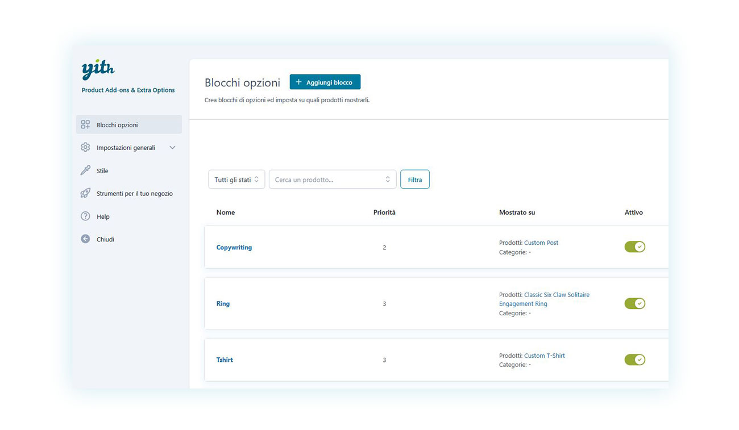Click Product Add-ons & Extra Options title
Screen dimensions: 739x430
[x=128, y=90]
